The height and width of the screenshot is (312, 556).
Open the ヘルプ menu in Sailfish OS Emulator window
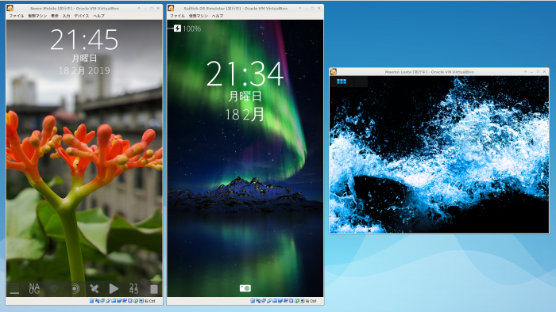click(218, 16)
